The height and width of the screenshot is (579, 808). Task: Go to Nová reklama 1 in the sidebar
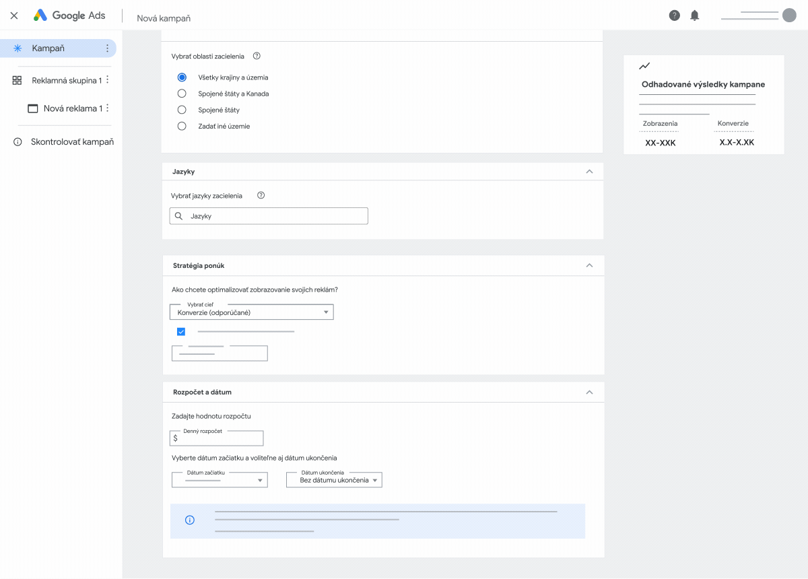point(73,108)
